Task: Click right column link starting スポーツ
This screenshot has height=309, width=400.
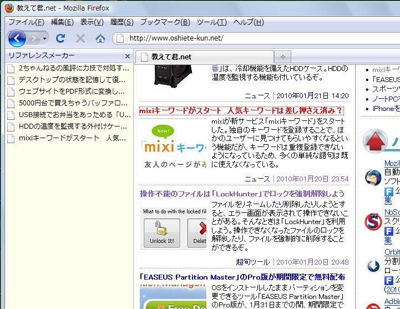Action: (x=386, y=89)
